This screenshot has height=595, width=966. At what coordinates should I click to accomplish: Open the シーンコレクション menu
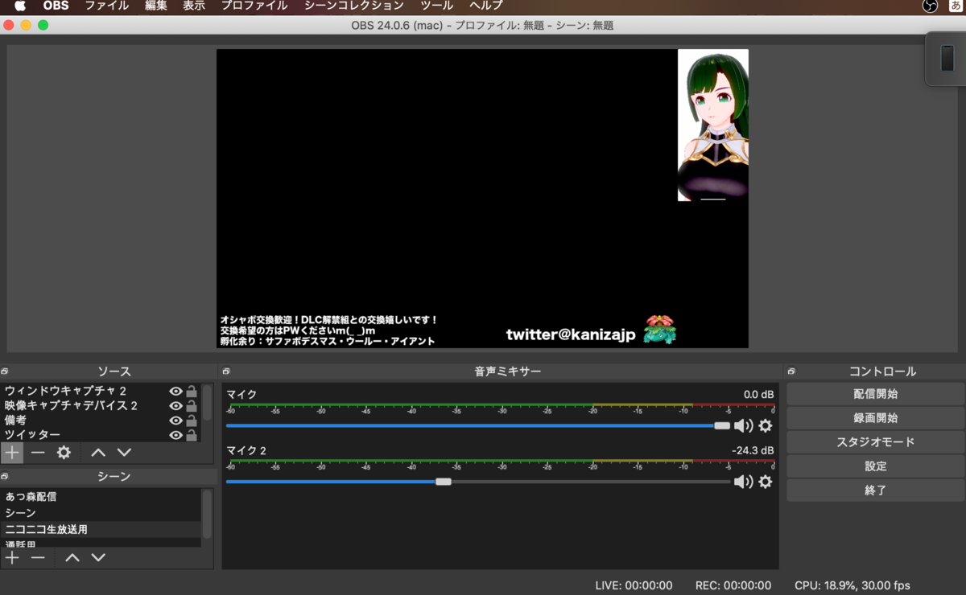tap(354, 6)
